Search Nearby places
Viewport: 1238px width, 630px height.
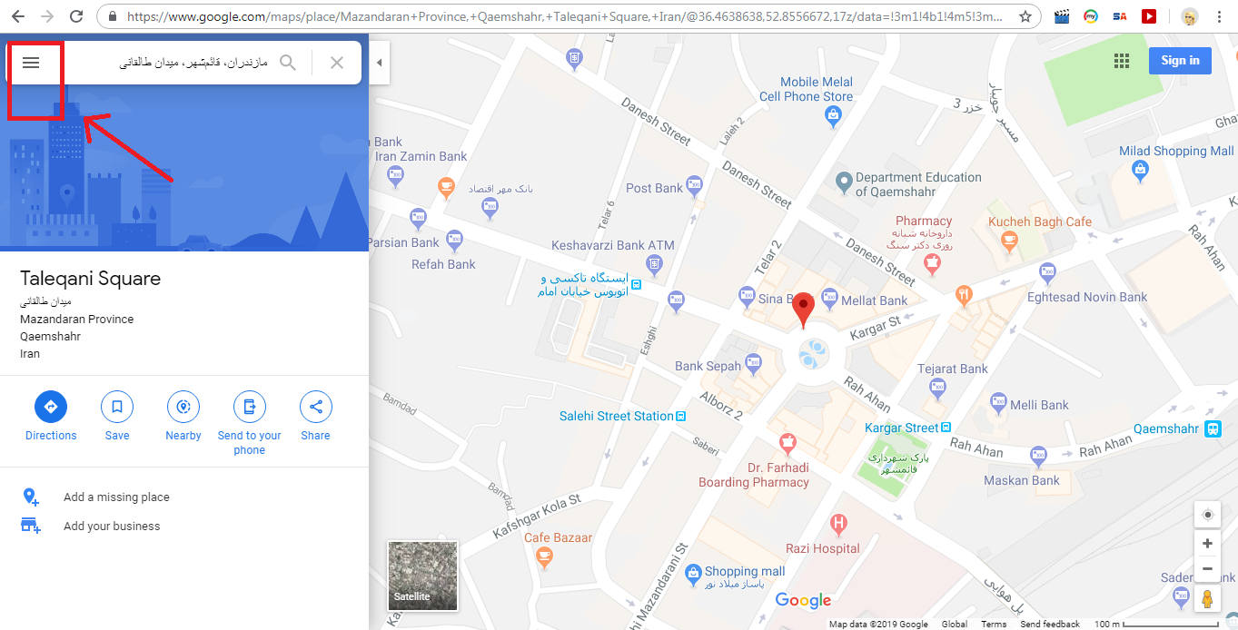point(183,417)
